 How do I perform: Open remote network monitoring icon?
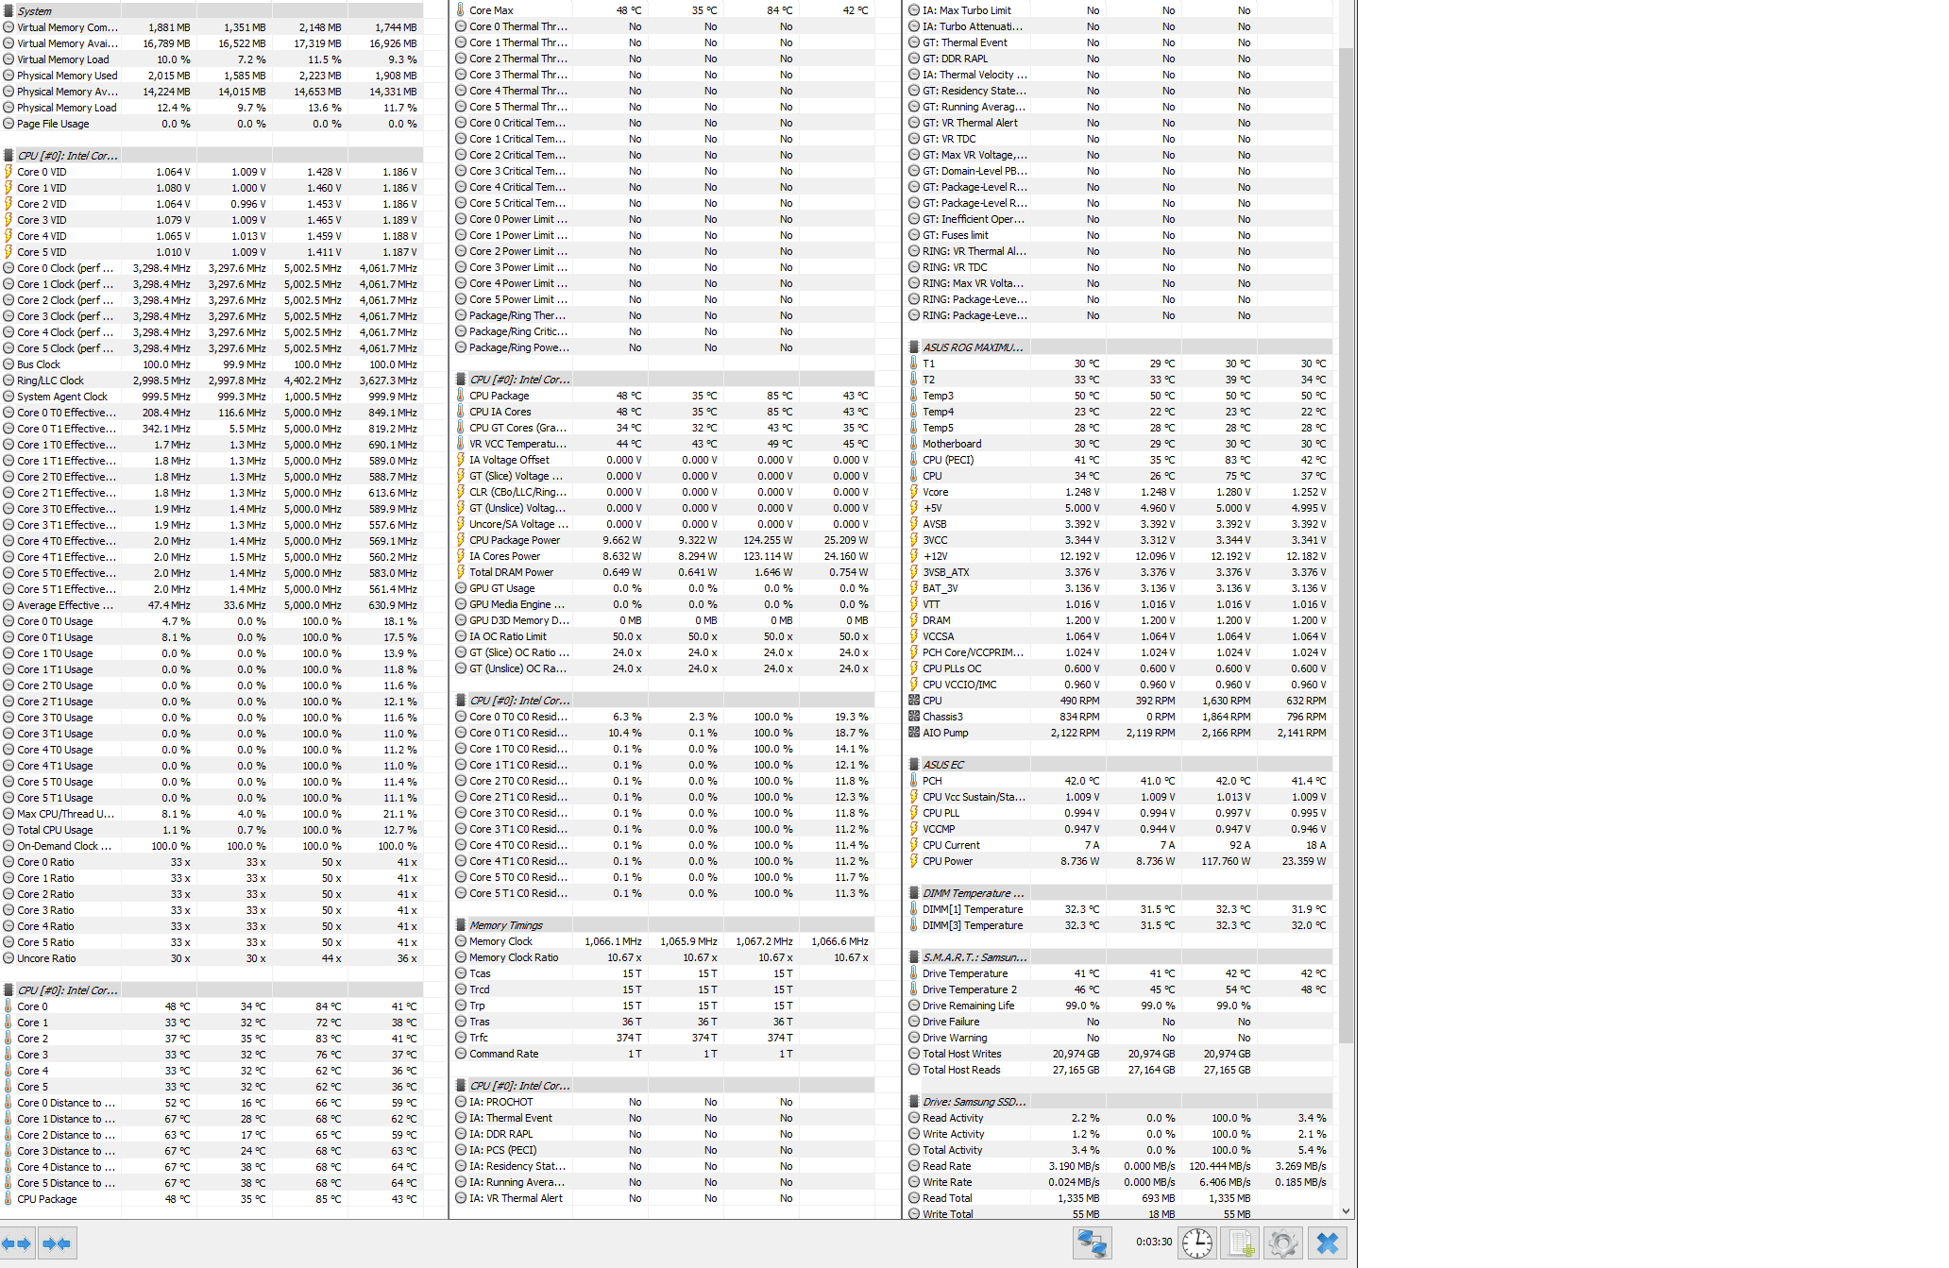(x=1093, y=1243)
